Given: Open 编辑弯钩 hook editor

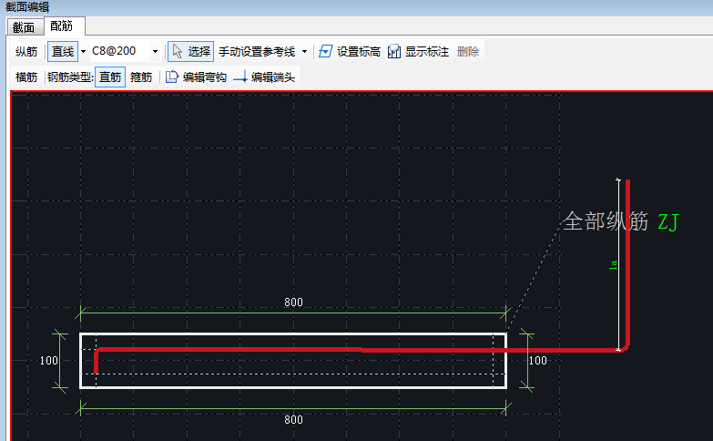Looking at the screenshot, I should 197,77.
